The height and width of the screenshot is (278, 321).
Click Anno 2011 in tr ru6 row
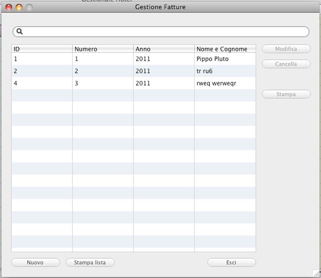164,71
